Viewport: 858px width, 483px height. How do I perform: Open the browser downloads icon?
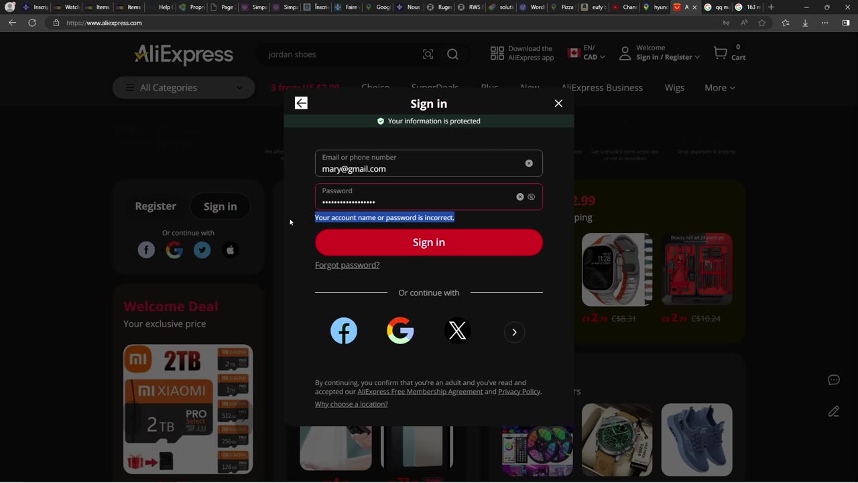[x=805, y=23]
